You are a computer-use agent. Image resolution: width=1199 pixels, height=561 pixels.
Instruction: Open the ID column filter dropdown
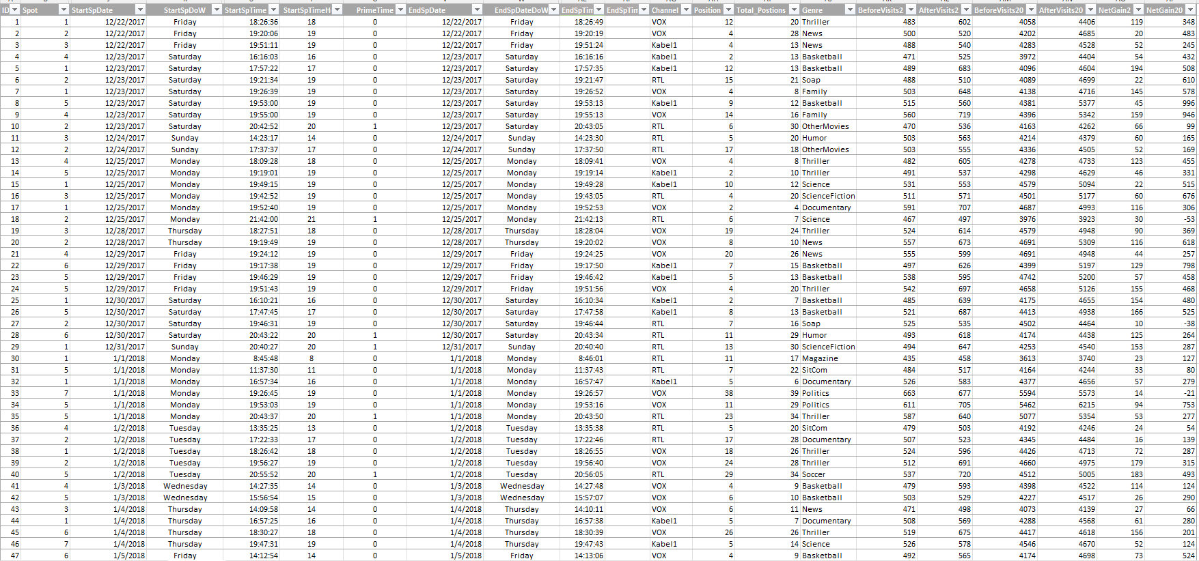(x=15, y=10)
